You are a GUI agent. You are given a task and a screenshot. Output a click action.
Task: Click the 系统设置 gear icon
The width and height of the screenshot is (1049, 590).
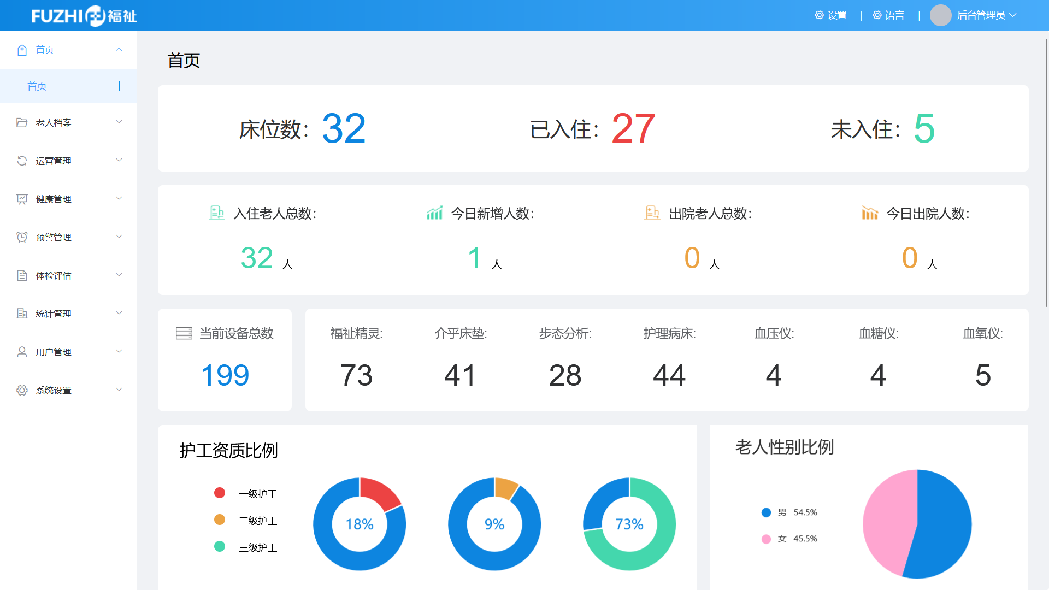click(x=22, y=390)
